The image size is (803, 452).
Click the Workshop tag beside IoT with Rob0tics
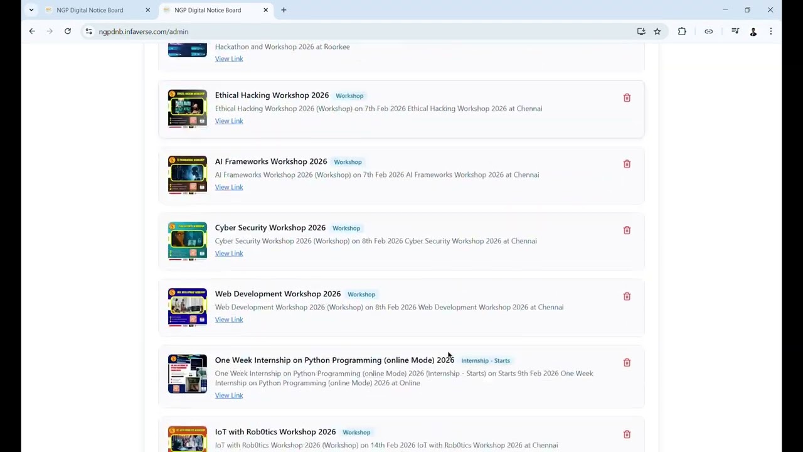pyautogui.click(x=356, y=433)
